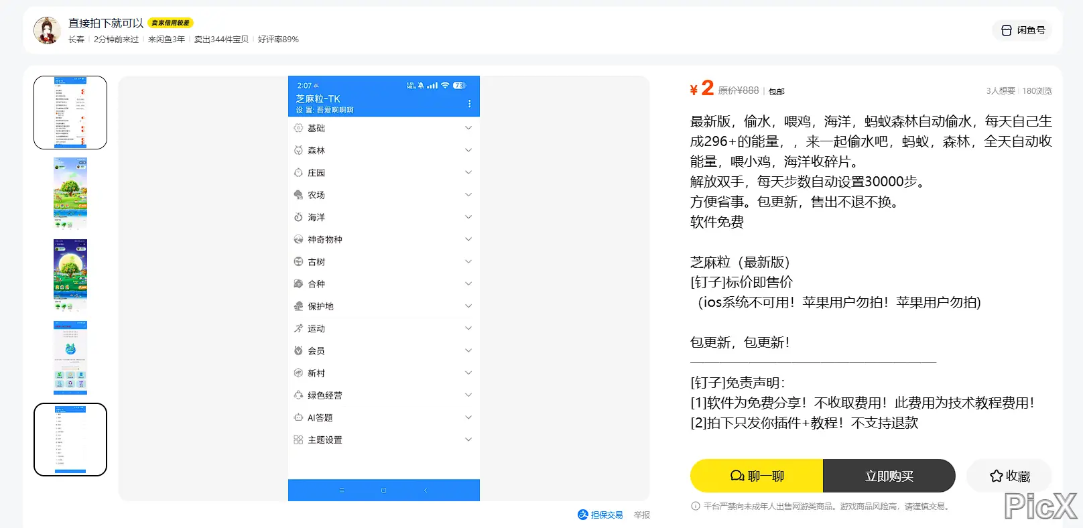This screenshot has width=1083, height=528.
Task: Expand the 神奇物种 section chevron
Action: tap(468, 239)
